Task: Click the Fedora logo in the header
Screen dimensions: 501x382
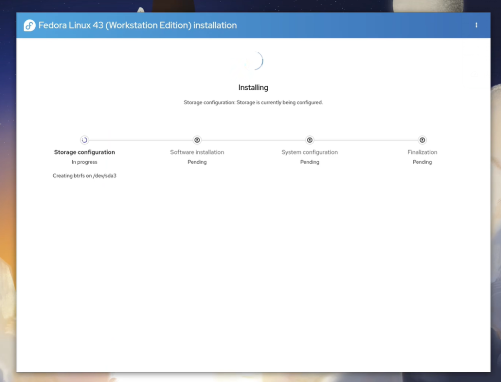Action: click(x=29, y=25)
